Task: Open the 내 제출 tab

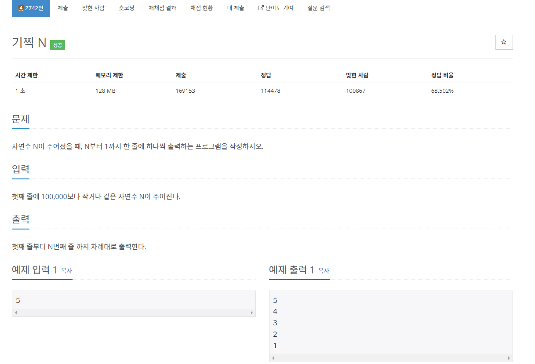Action: point(236,8)
